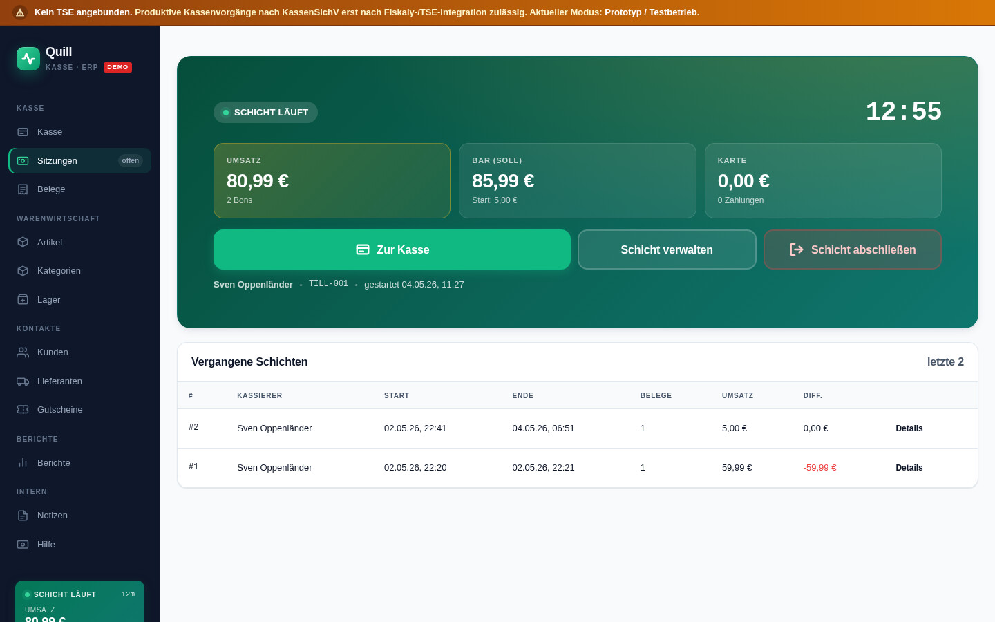
Task: Click the #2 shift number cell
Action: [x=193, y=428]
